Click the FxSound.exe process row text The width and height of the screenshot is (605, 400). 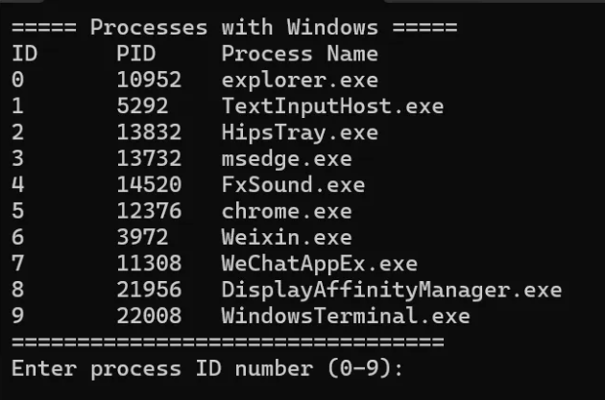tap(293, 185)
